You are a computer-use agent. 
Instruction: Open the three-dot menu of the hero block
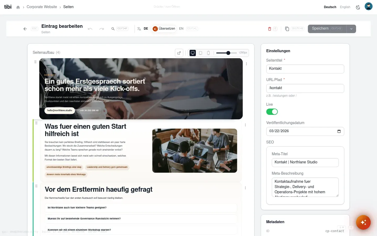tap(246, 64)
